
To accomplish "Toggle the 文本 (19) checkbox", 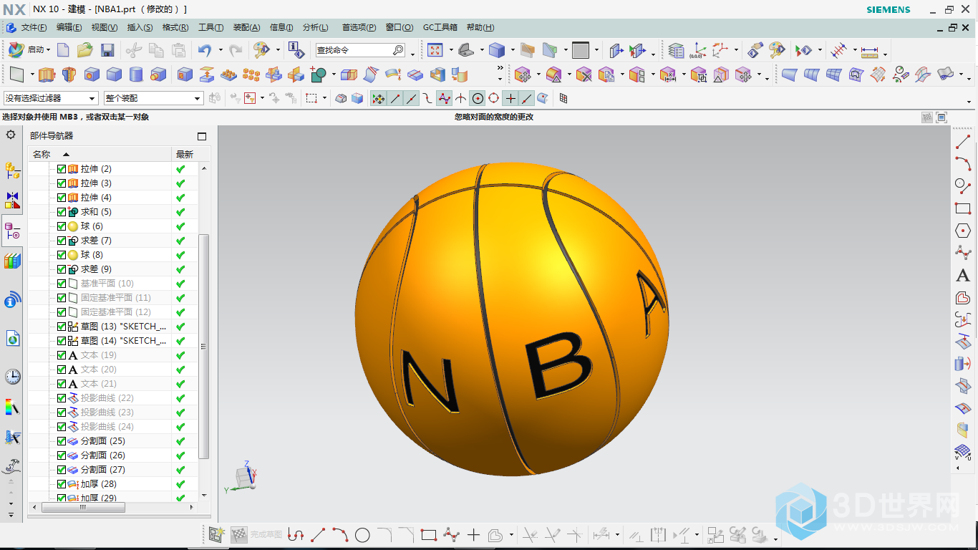I will click(x=61, y=355).
